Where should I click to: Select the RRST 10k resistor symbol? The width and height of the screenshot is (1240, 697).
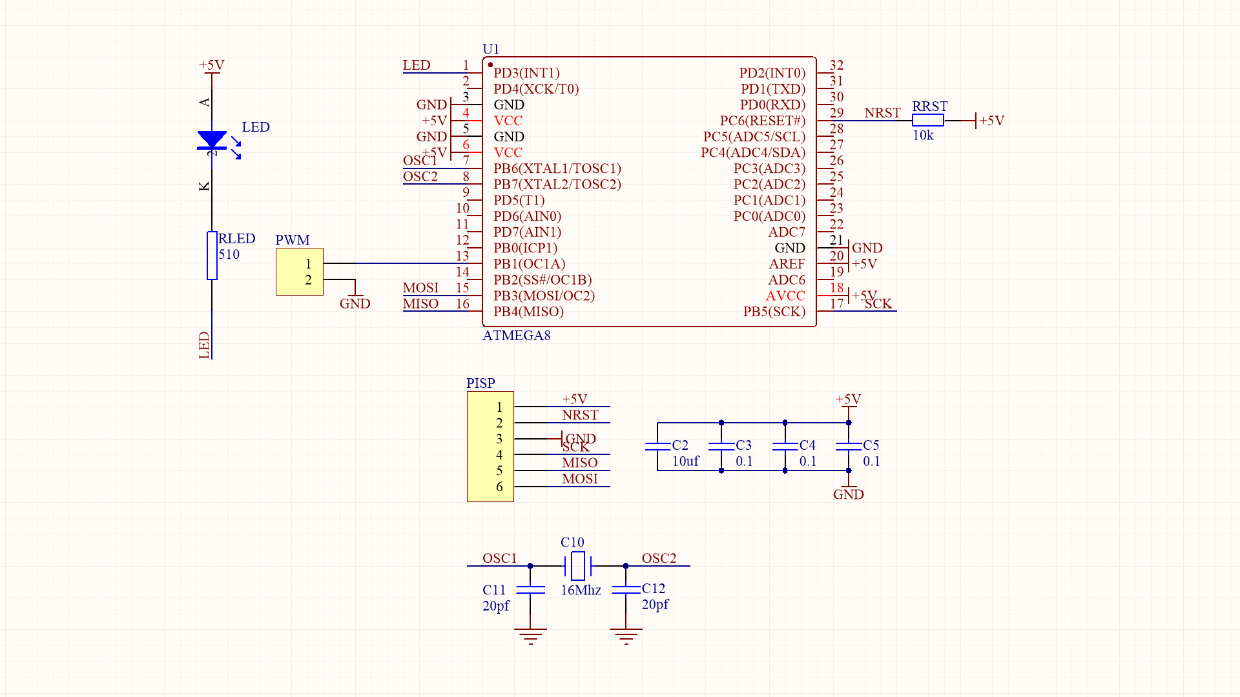tap(927, 119)
